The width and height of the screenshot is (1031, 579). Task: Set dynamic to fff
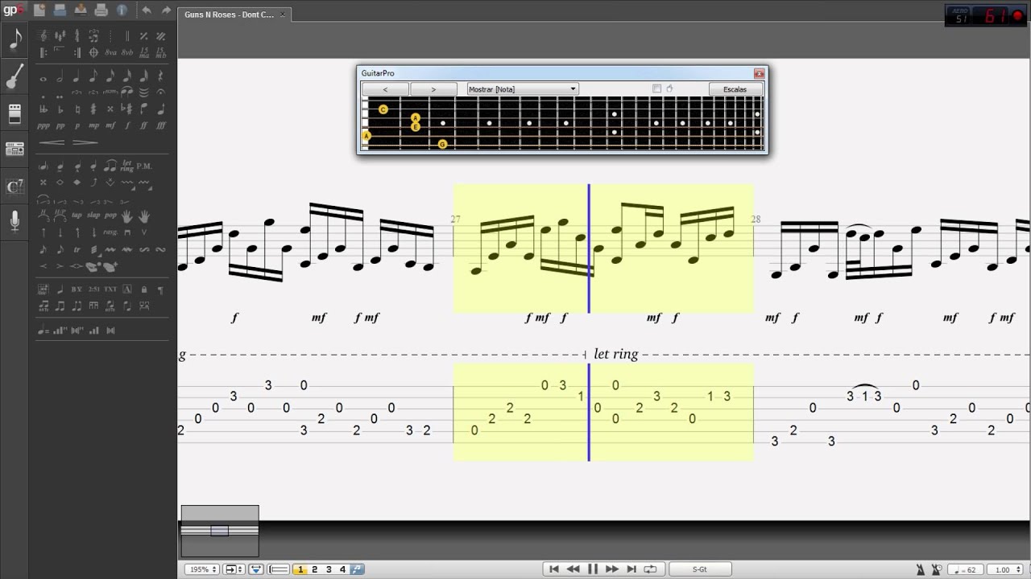click(161, 125)
